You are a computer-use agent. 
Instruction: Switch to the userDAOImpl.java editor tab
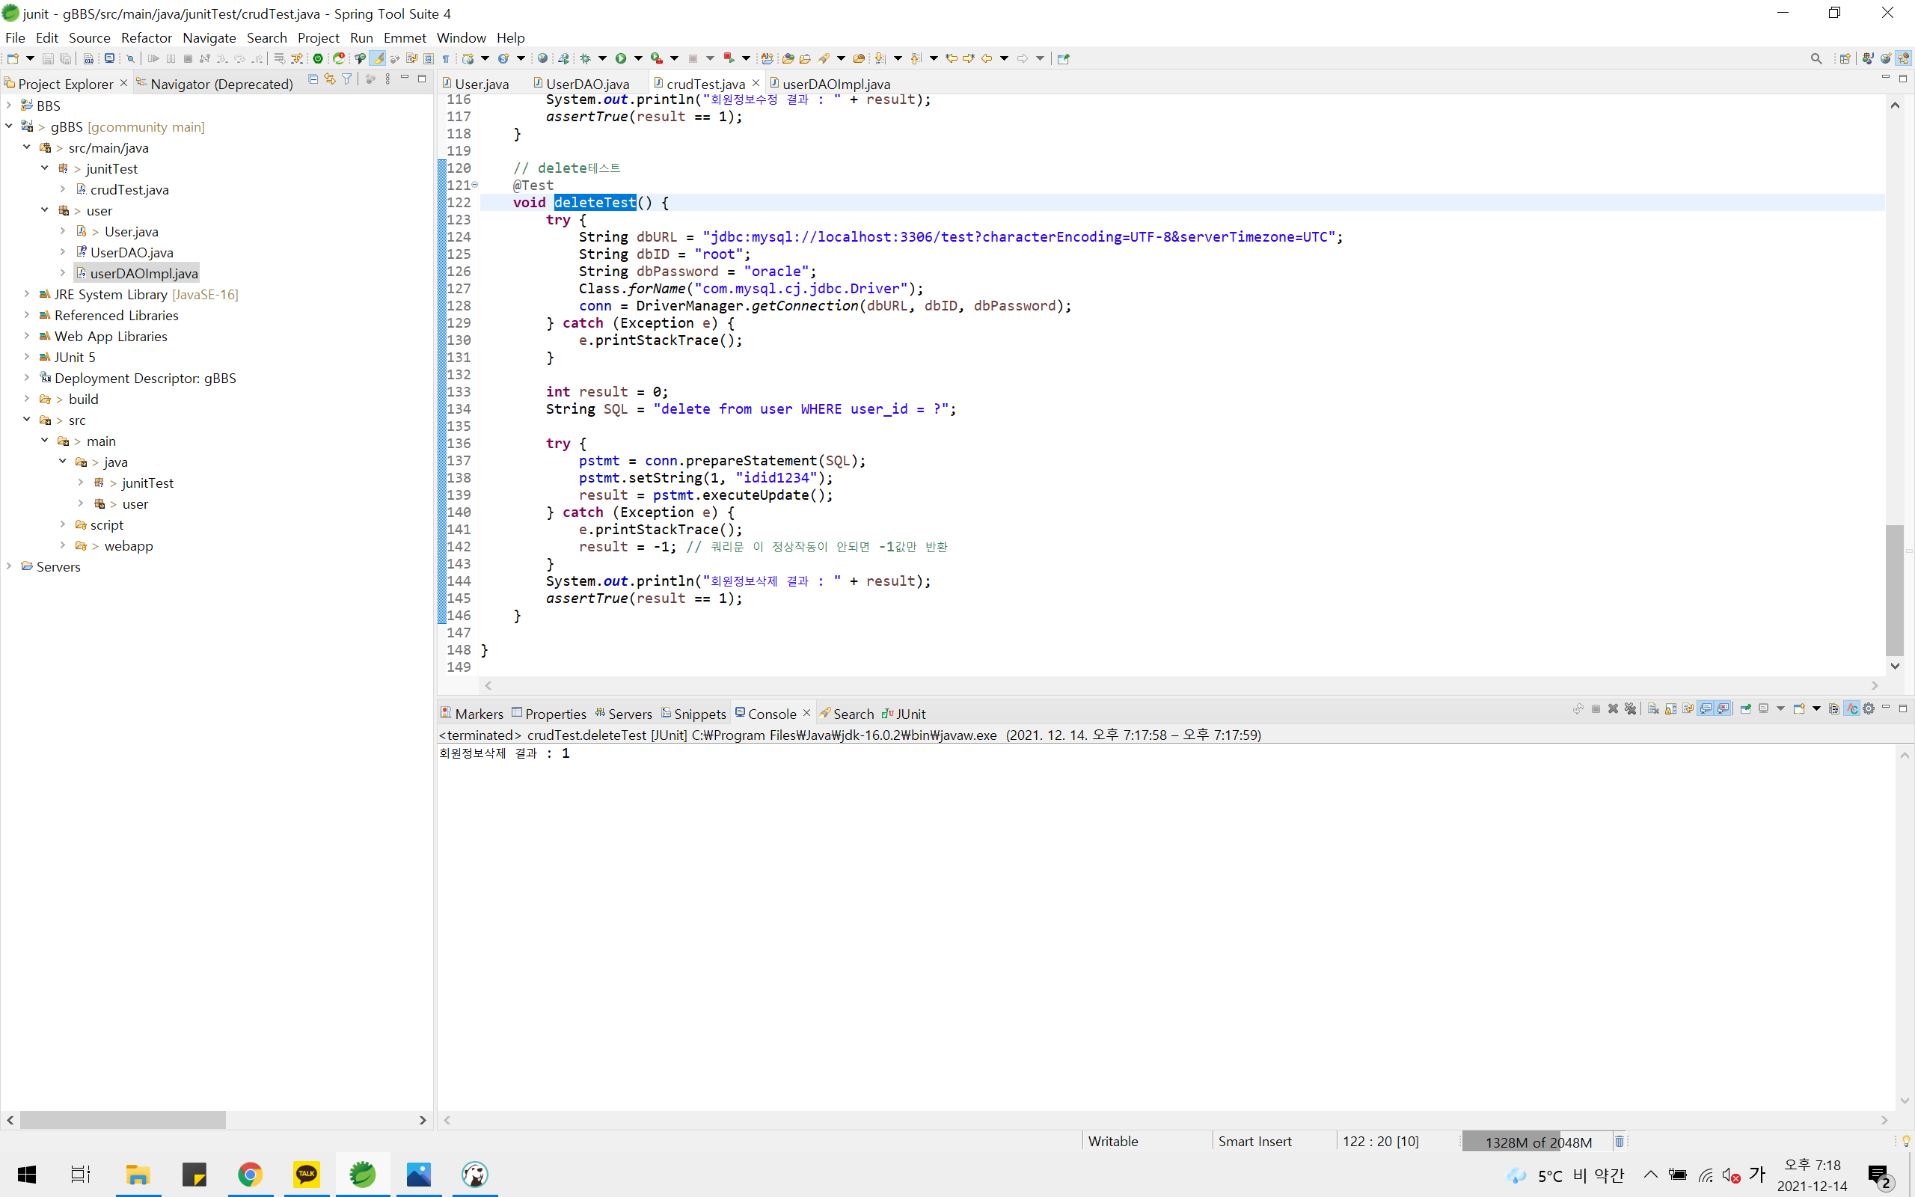click(x=835, y=84)
